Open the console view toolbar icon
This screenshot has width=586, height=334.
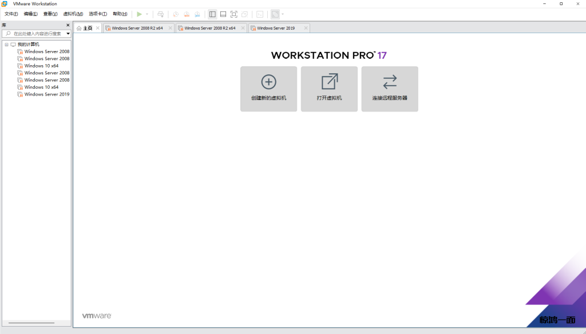[260, 14]
